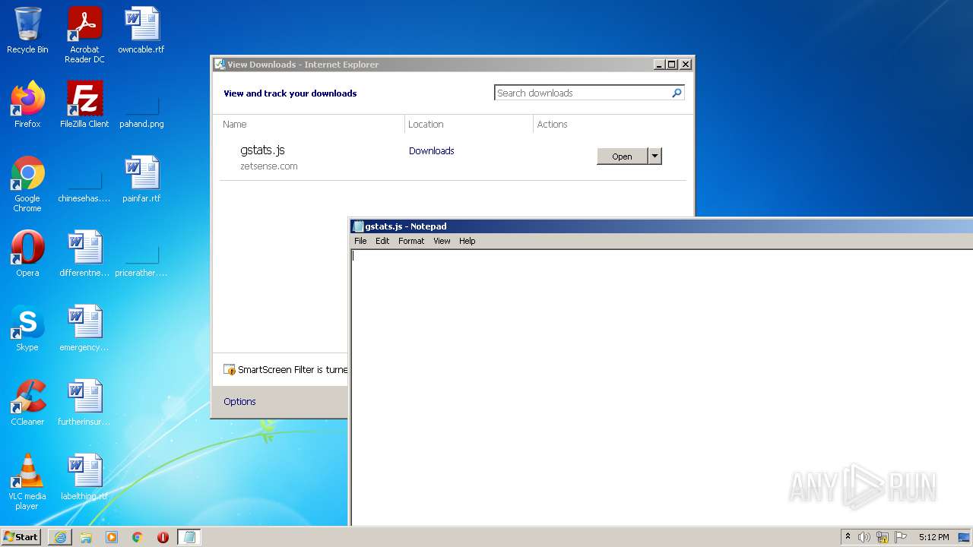The image size is (973, 547).
Task: Open network status tray icon
Action: (x=883, y=537)
